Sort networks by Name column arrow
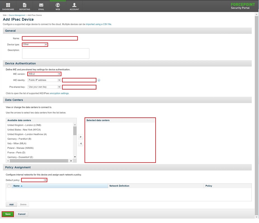Image resolution: width=259 pixels, height=223 pixels. [x=22, y=186]
